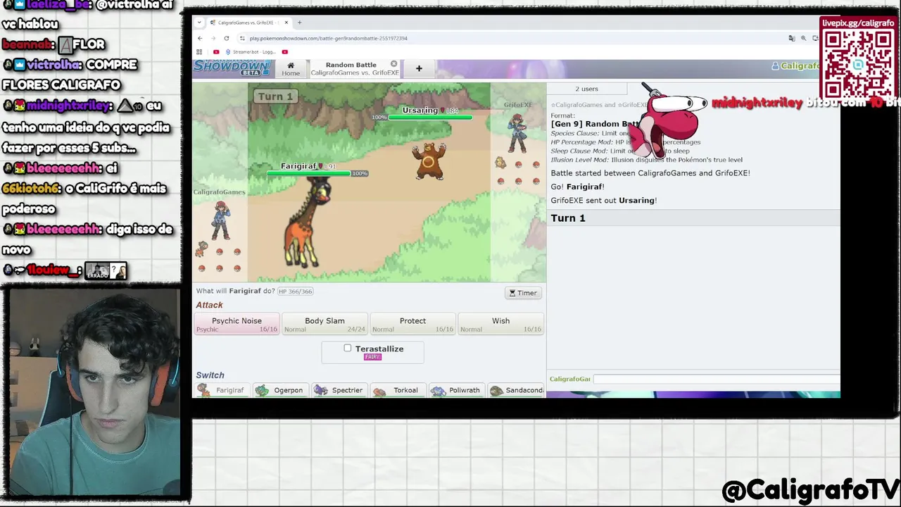Click Farigiraf's HP bar
Image resolution: width=901 pixels, height=507 pixels.
[x=309, y=173]
